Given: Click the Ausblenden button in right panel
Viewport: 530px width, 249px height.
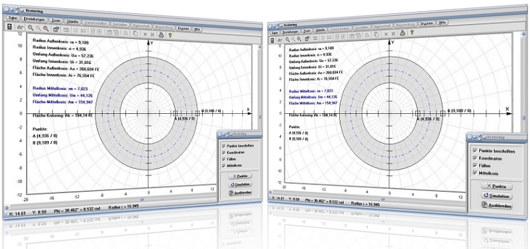Looking at the screenshot, I should click(496, 206).
